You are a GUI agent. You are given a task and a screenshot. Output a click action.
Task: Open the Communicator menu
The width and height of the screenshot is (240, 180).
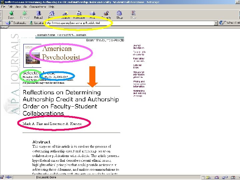(x=38, y=7)
